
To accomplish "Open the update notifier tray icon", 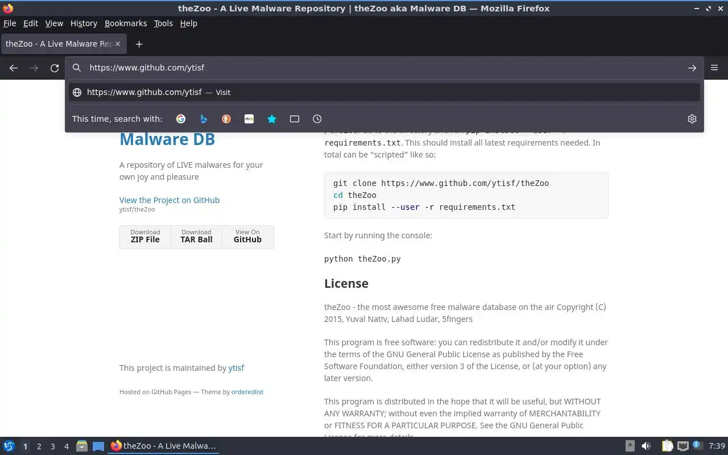I will pos(698,446).
